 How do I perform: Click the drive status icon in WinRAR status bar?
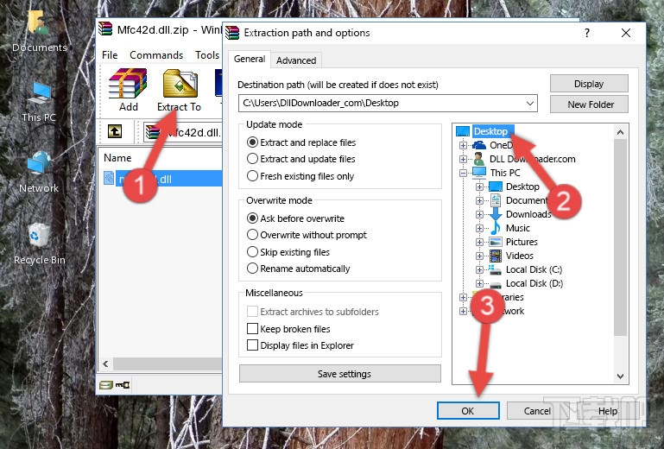click(x=106, y=385)
